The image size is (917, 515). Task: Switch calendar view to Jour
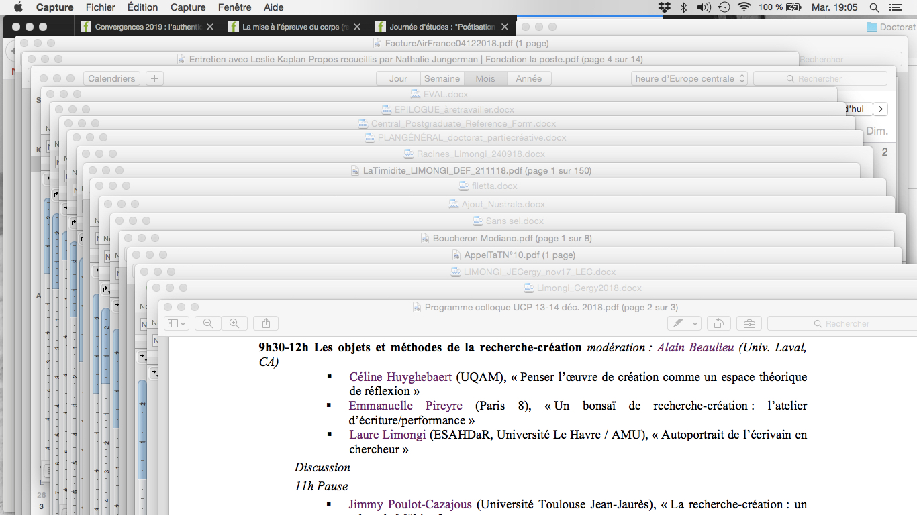click(x=398, y=78)
